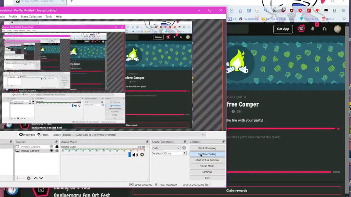Open the crx4chrome bookmark

point(249,19)
